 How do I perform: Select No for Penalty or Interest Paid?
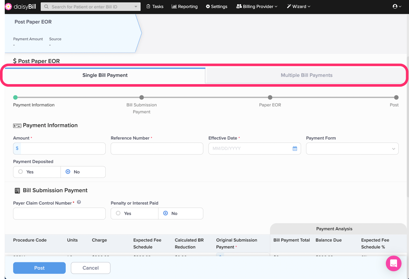tap(181, 213)
